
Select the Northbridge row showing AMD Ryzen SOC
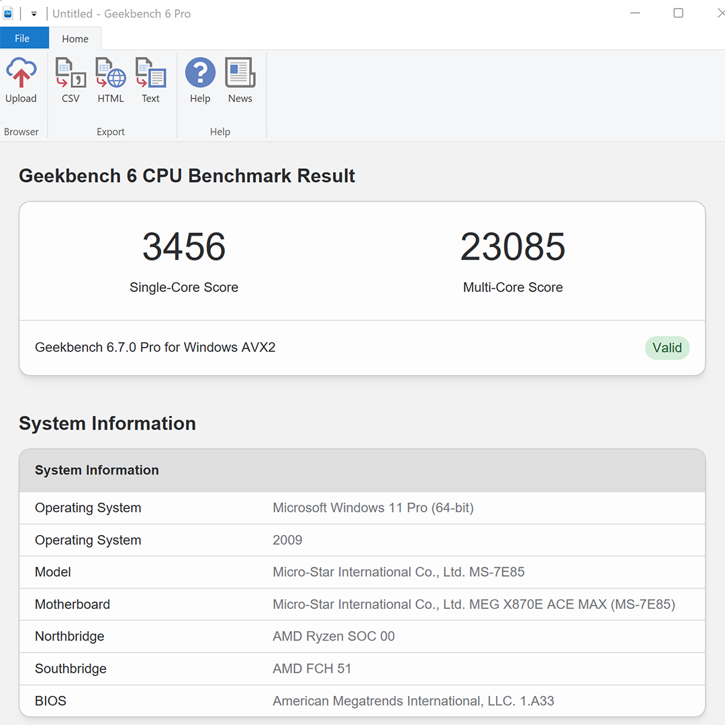(362, 636)
